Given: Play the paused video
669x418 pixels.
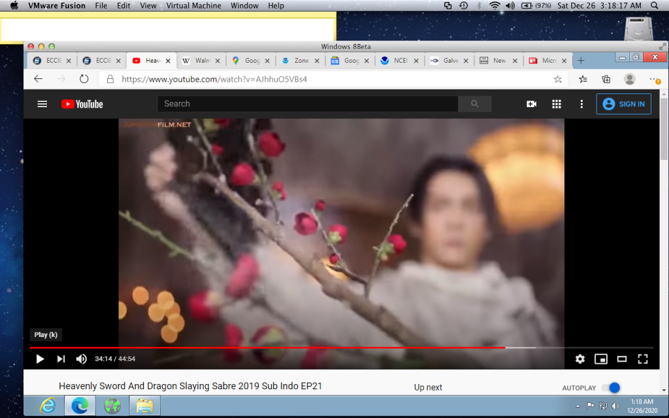Looking at the screenshot, I should (40, 359).
